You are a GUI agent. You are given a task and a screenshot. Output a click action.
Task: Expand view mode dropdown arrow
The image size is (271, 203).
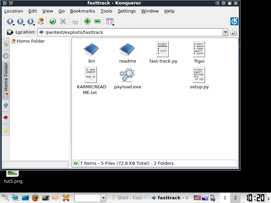click(113, 25)
